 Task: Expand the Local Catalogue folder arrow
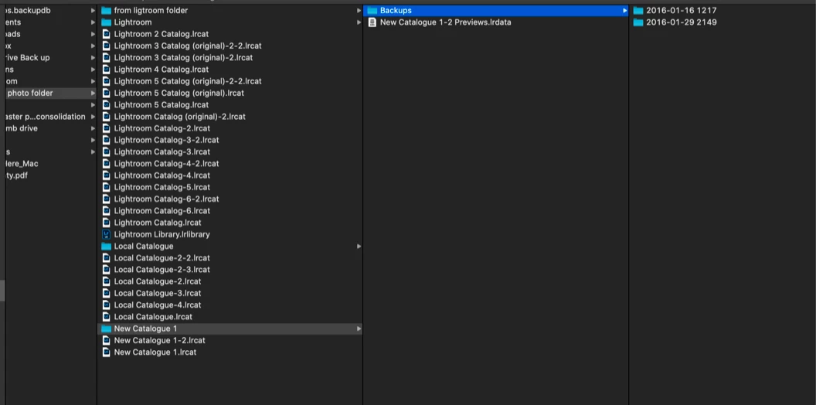point(359,247)
